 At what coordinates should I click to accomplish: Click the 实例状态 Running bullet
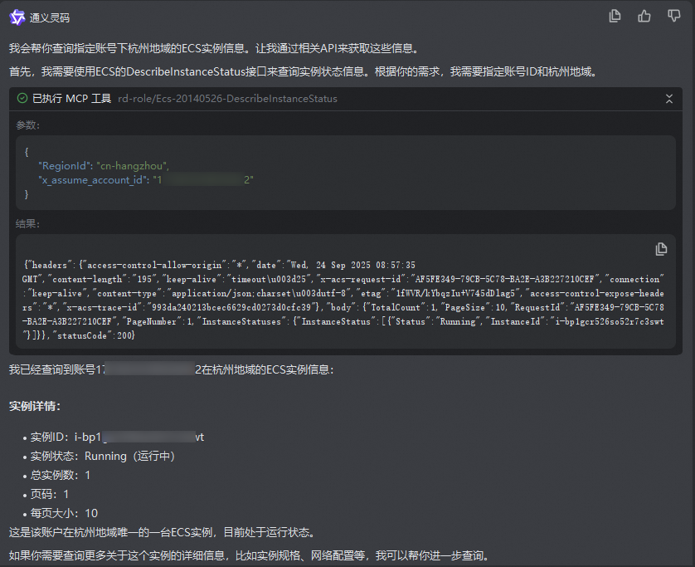tap(102, 456)
